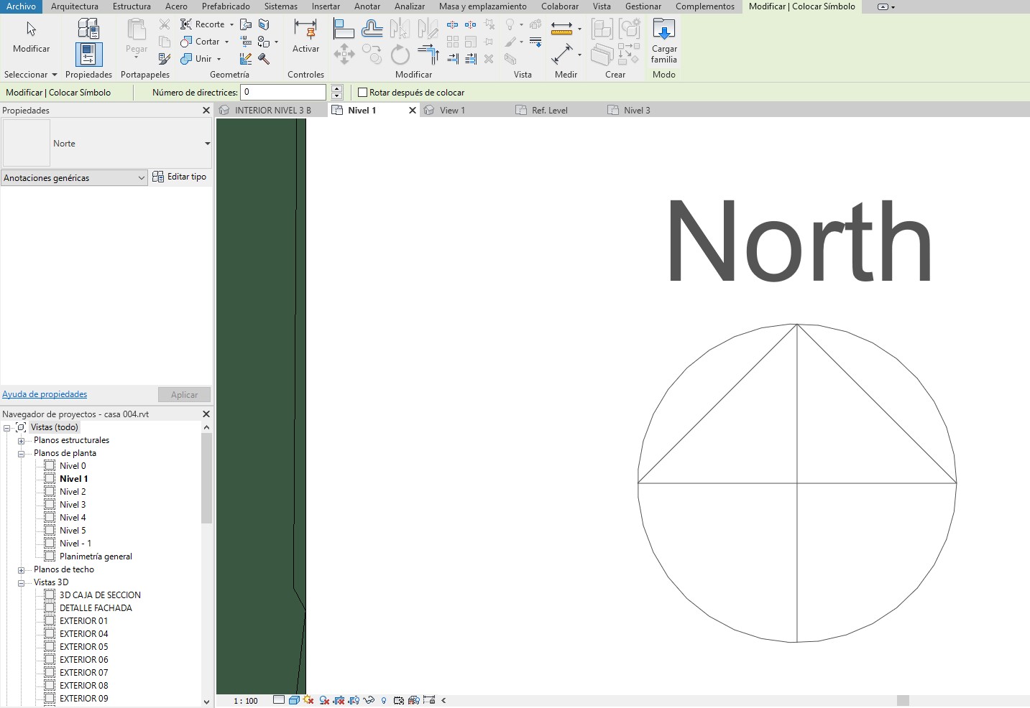The width and height of the screenshot is (1030, 708).
Task: Click the Editar tipo button icon
Action: [158, 177]
